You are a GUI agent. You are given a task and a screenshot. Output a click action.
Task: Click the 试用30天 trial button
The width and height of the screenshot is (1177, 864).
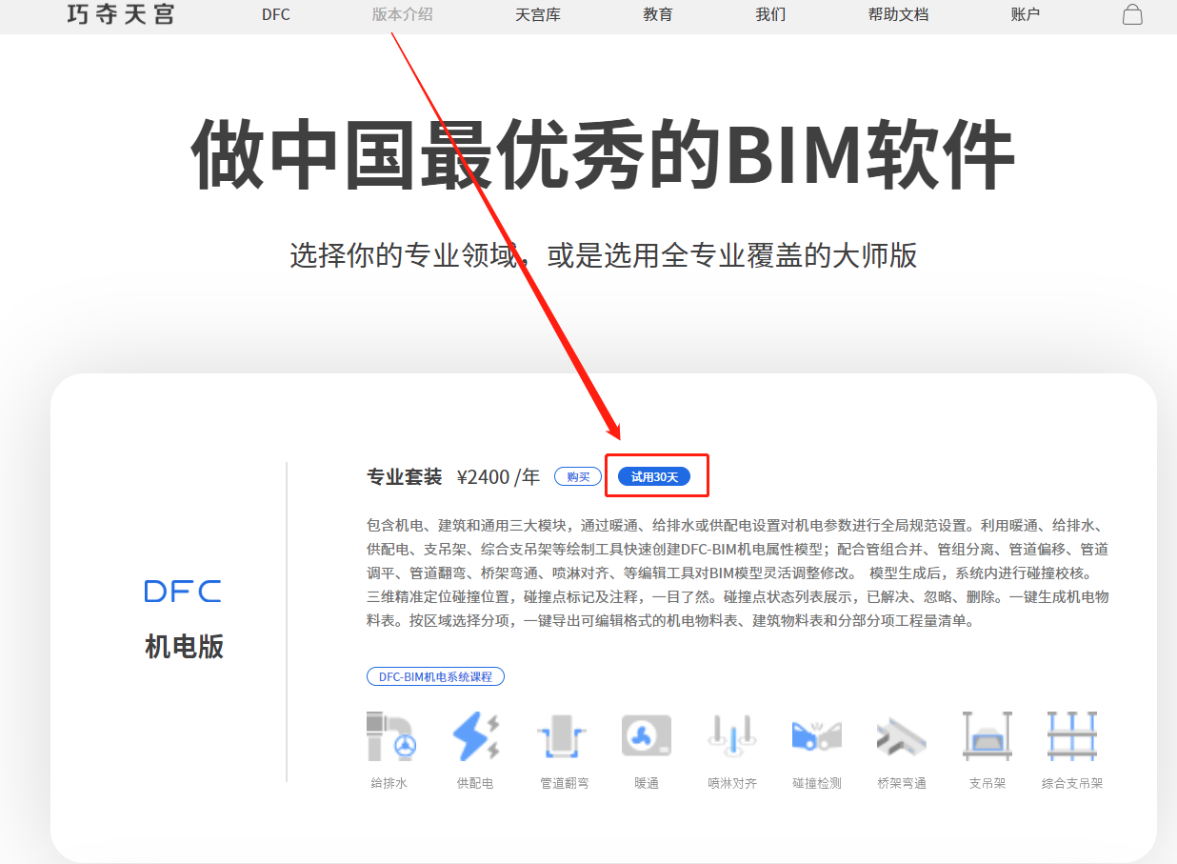(x=654, y=477)
